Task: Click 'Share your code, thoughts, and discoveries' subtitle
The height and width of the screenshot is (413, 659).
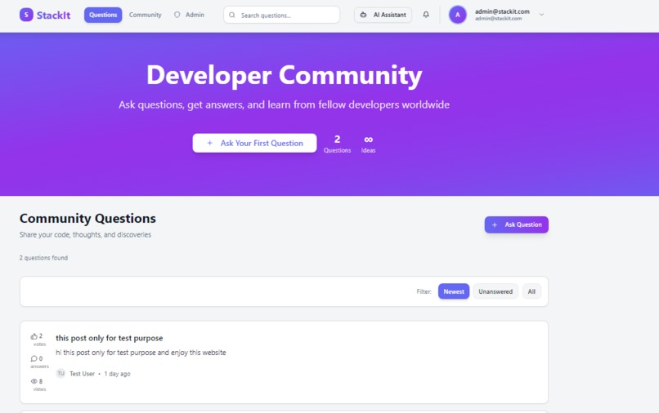Action: click(x=85, y=234)
